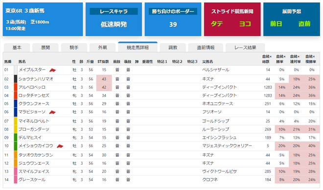The width and height of the screenshot is (323, 190).
Task: Open 前日 展開予想 link
Action: [276, 24]
